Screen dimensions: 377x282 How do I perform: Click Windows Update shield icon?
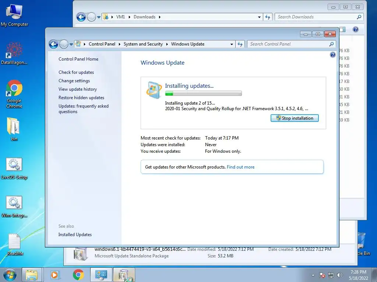coord(154,90)
